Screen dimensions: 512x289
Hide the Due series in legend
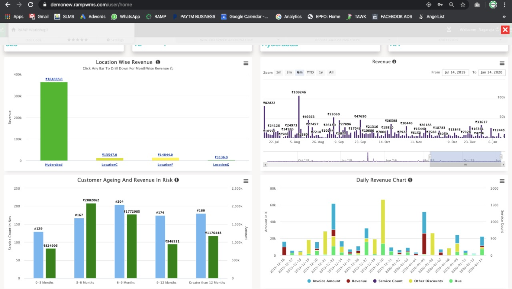click(x=455, y=281)
